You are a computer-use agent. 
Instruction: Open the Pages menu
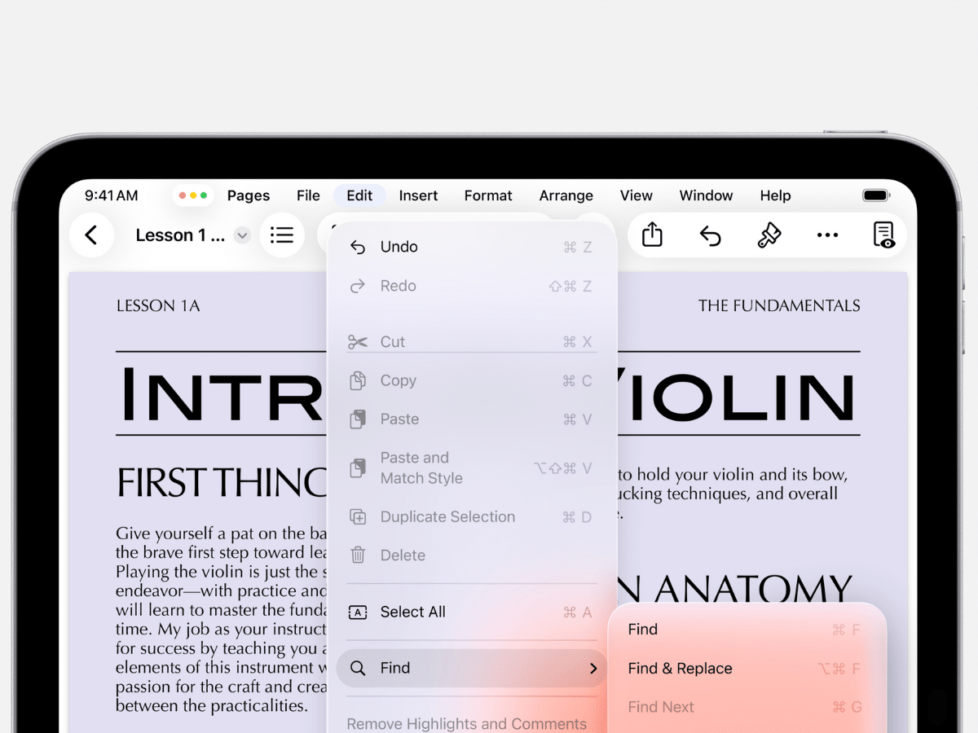click(249, 195)
